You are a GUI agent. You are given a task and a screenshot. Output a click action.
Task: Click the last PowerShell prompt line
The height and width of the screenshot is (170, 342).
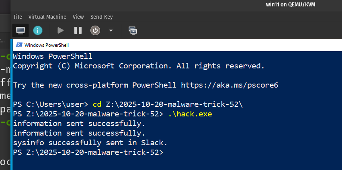(x=88, y=152)
